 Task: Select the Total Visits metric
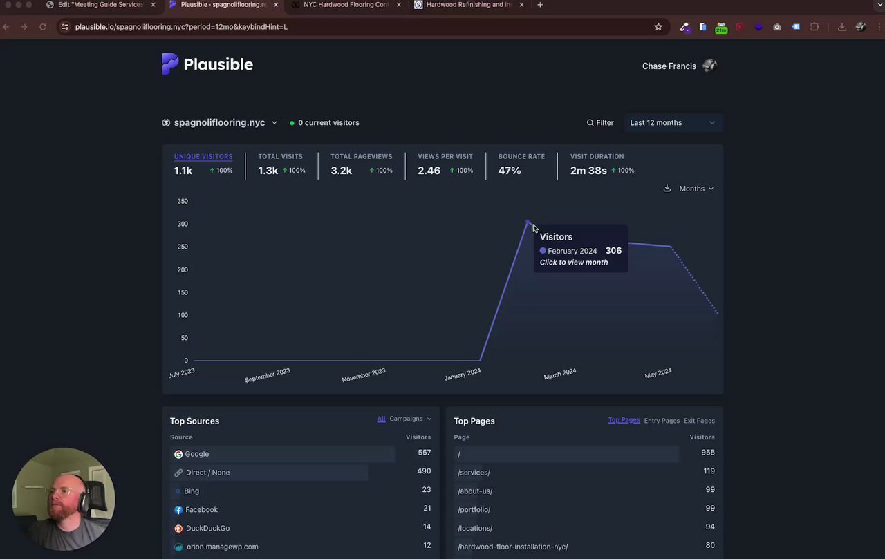281,164
